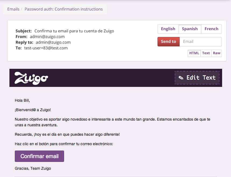
Task: Select the Spanish language tab
Action: [x=190, y=29]
